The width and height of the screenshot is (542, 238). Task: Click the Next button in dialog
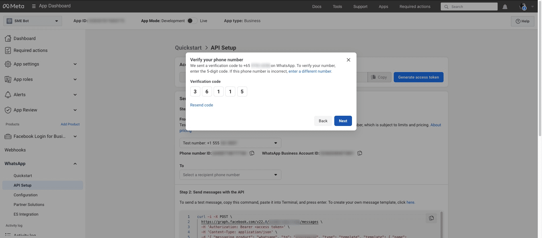coord(343,121)
